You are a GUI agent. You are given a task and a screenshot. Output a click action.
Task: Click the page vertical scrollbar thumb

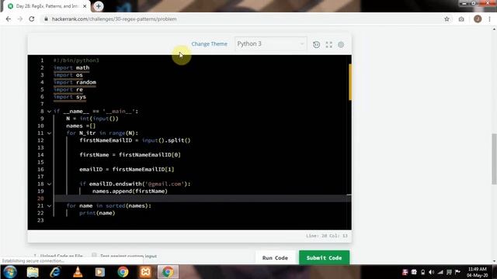tap(494, 159)
